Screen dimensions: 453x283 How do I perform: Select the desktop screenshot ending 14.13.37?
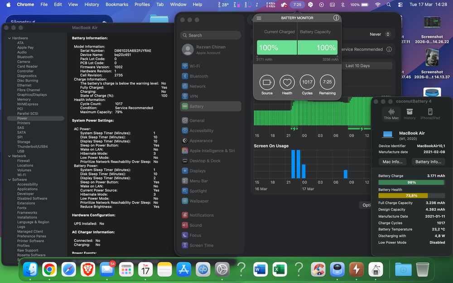(x=432, y=64)
